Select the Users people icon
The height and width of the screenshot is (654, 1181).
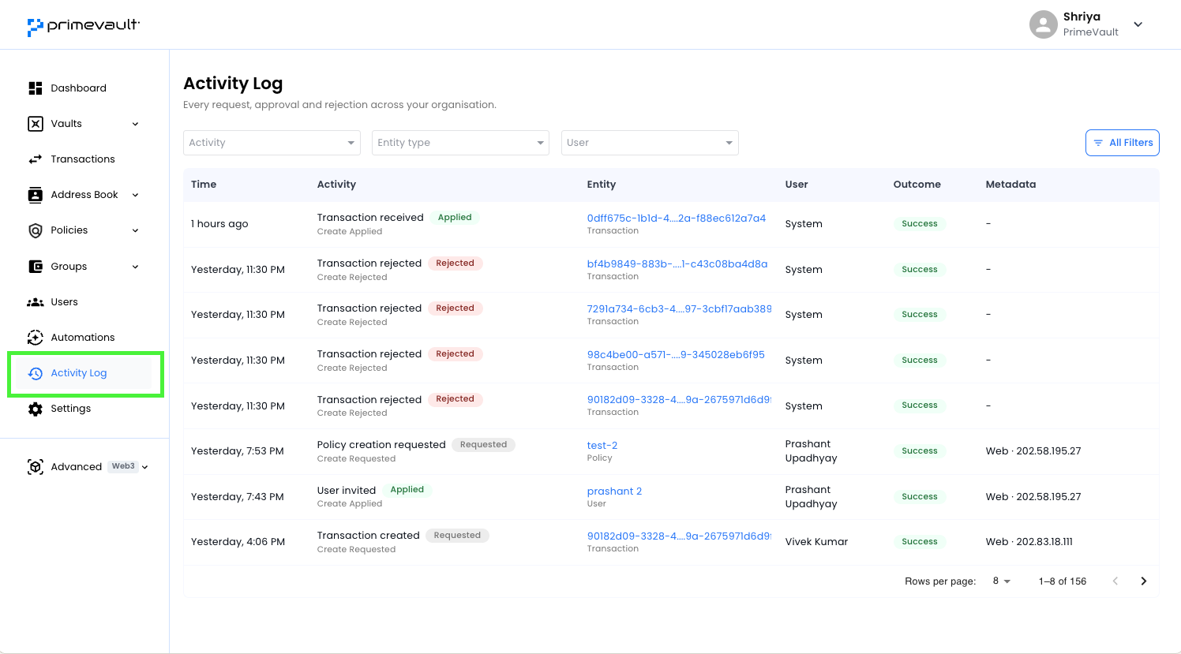point(36,302)
